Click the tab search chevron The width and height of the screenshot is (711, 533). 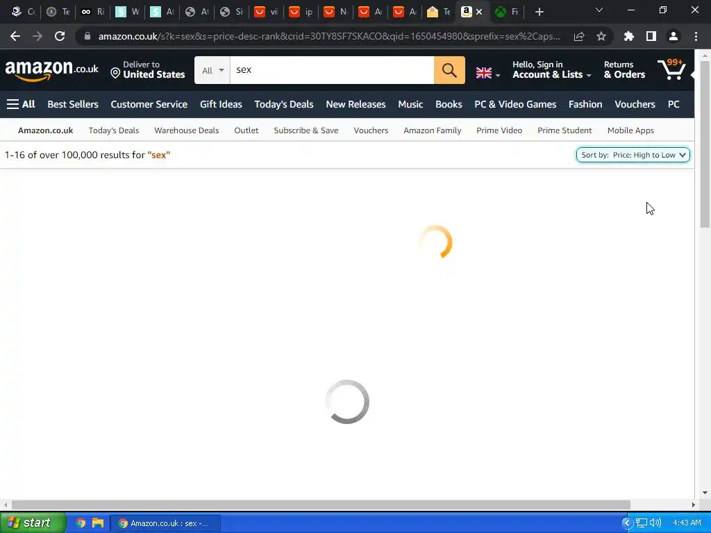[599, 10]
